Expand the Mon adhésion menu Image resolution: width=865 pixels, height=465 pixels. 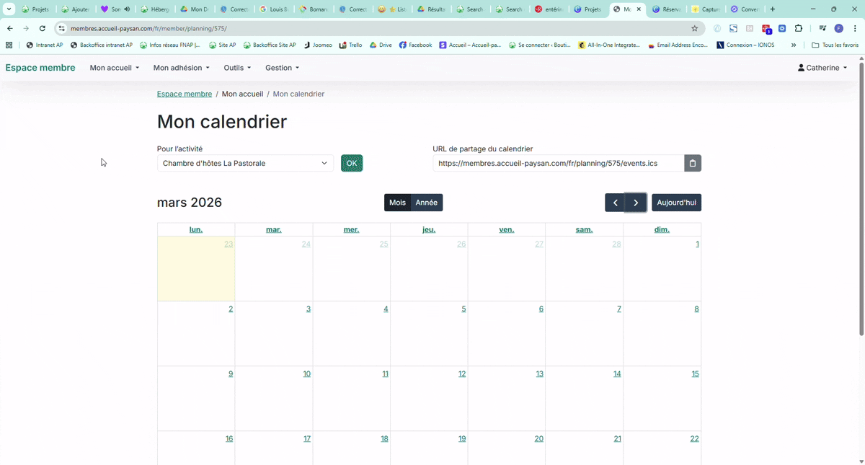click(x=181, y=68)
